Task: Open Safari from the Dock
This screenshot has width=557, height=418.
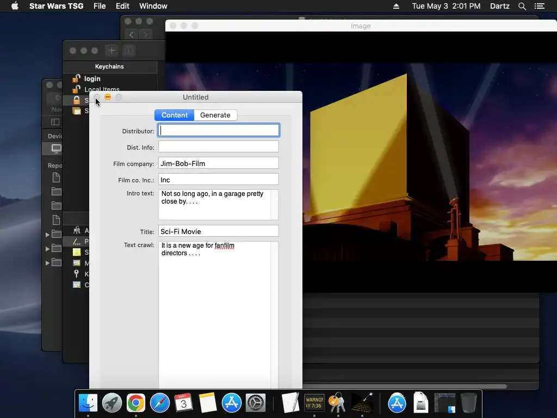Action: coord(160,403)
